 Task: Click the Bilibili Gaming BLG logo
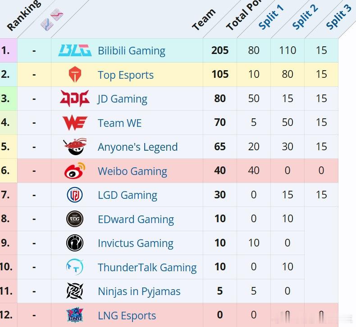(x=75, y=50)
